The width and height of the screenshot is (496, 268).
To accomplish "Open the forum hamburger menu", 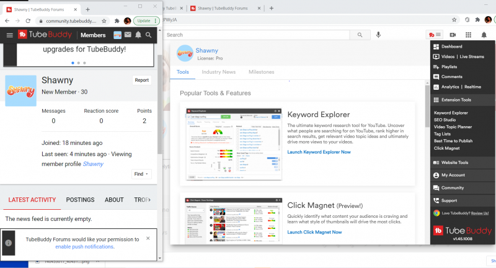I will [x=9, y=35].
